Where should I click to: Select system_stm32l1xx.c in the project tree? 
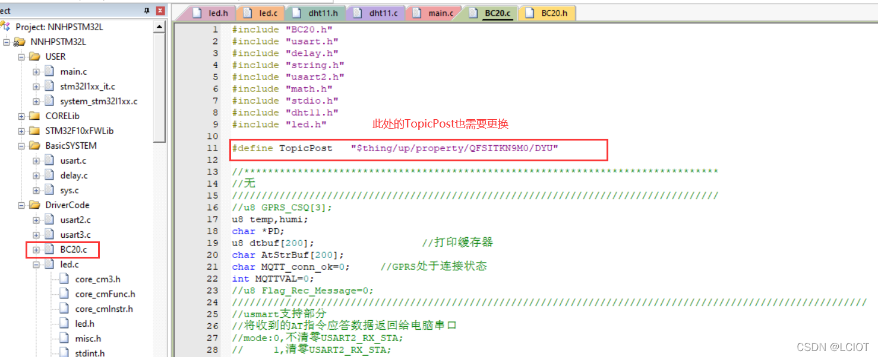pos(99,101)
